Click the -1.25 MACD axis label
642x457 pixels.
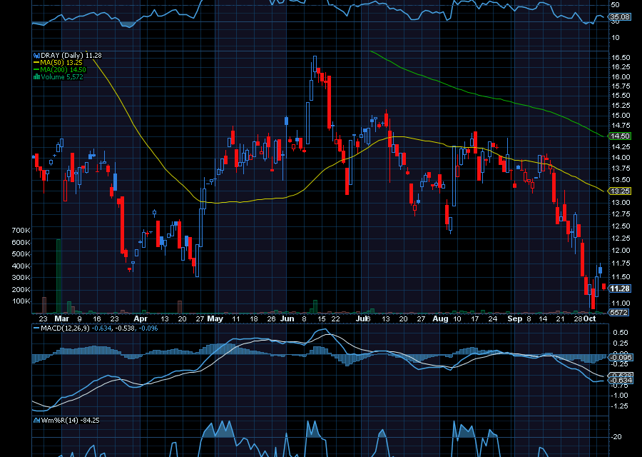tap(620, 406)
